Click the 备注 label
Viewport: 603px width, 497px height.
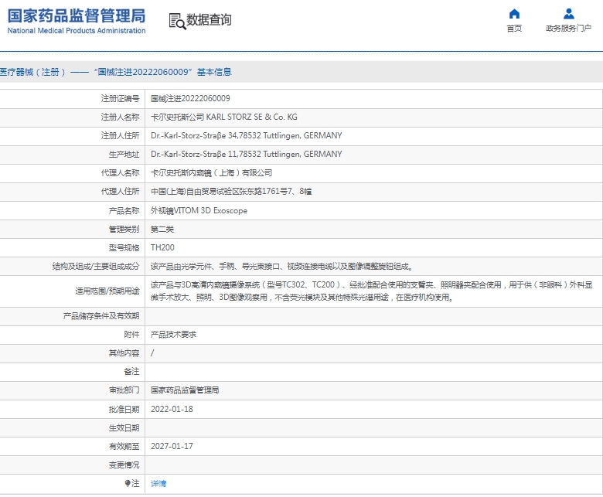(131, 372)
